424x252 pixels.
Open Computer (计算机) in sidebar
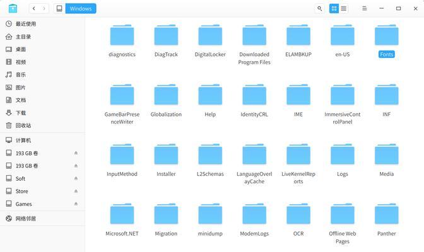(42, 140)
